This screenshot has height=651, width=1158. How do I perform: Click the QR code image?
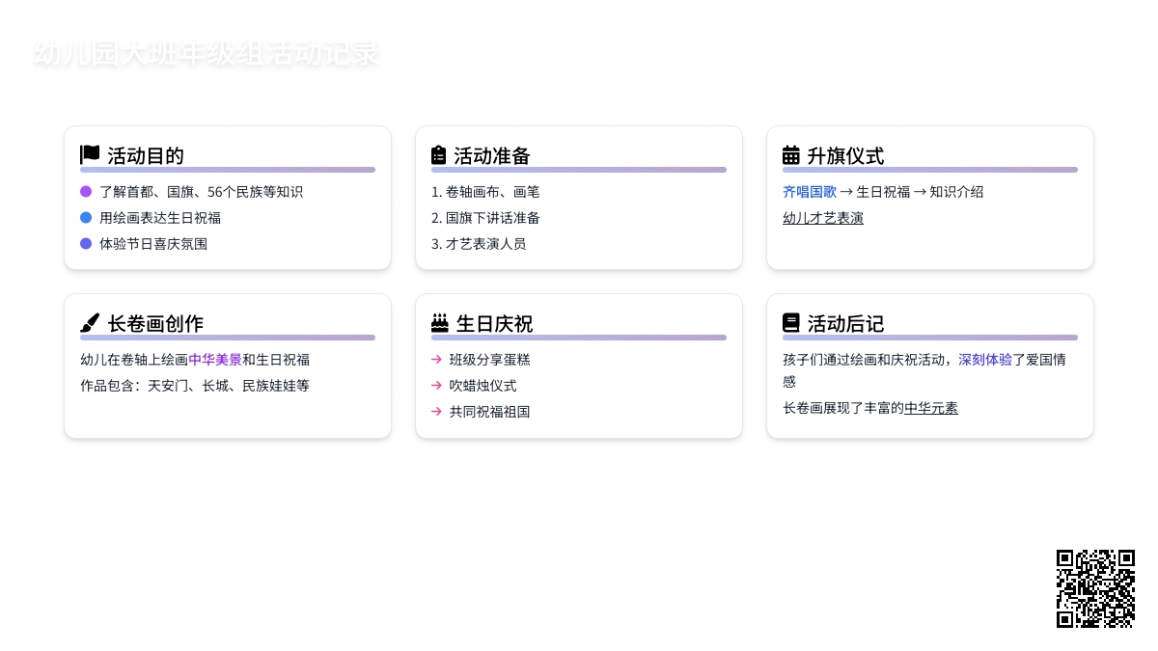point(1095,588)
